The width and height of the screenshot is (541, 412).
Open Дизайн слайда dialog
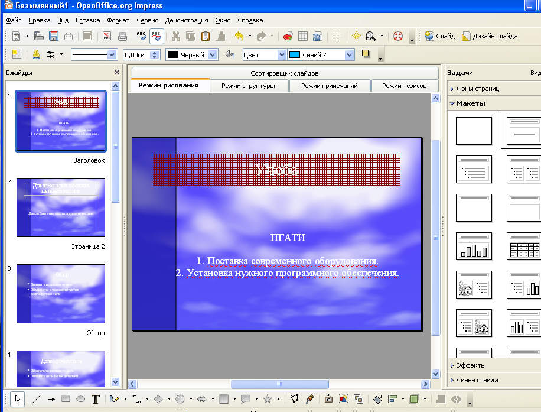(490, 36)
